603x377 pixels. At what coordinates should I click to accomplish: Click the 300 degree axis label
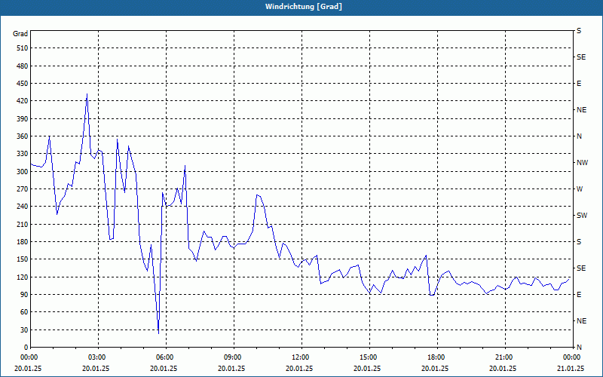(23, 172)
